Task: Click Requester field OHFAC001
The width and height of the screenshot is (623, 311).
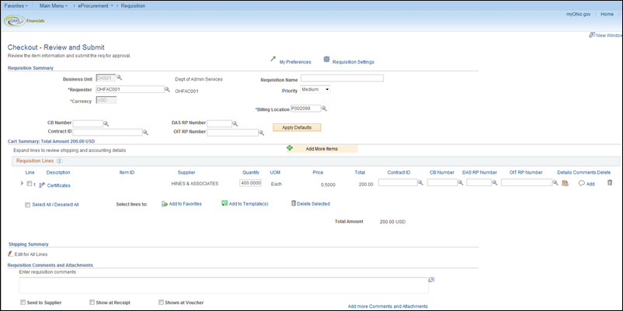Action: (131, 89)
